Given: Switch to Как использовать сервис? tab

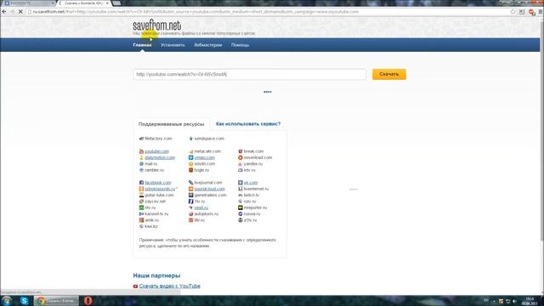Looking at the screenshot, I should pyautogui.click(x=248, y=124).
